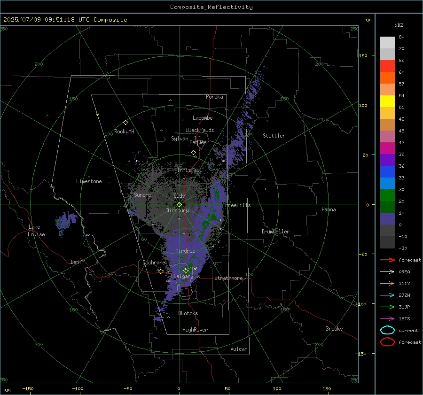Click the current legend text

(408, 331)
